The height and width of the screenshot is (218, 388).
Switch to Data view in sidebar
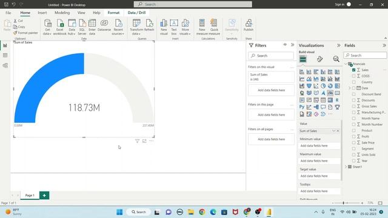[5, 55]
